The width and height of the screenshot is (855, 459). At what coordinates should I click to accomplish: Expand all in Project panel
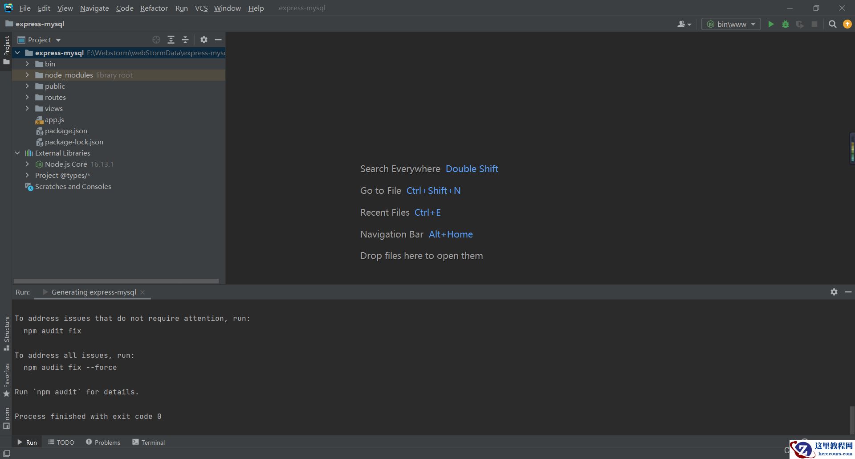[x=171, y=40]
